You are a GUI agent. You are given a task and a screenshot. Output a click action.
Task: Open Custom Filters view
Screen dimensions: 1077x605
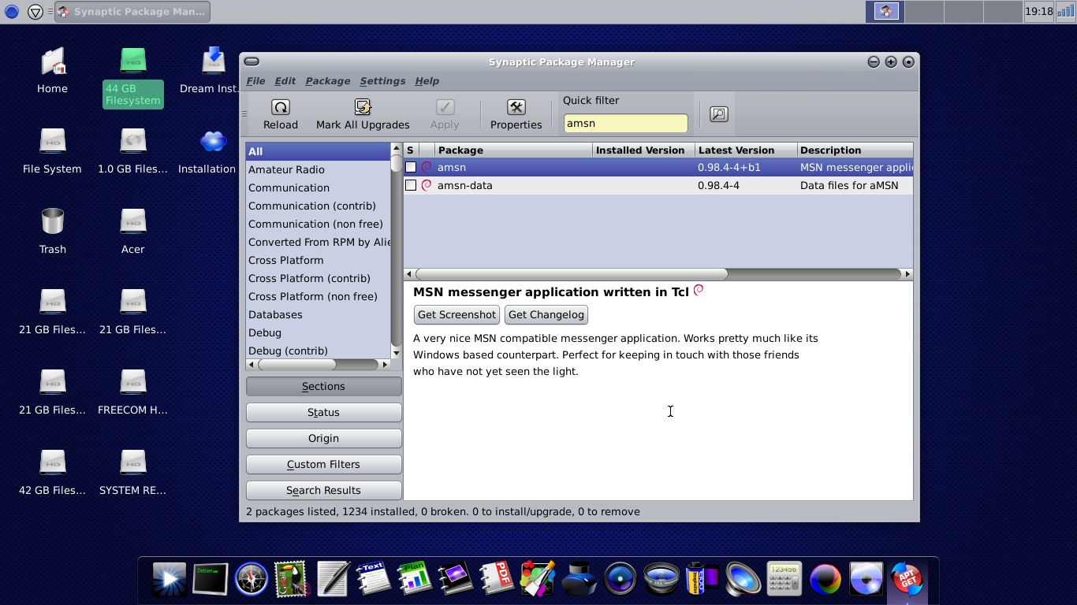pos(323,464)
